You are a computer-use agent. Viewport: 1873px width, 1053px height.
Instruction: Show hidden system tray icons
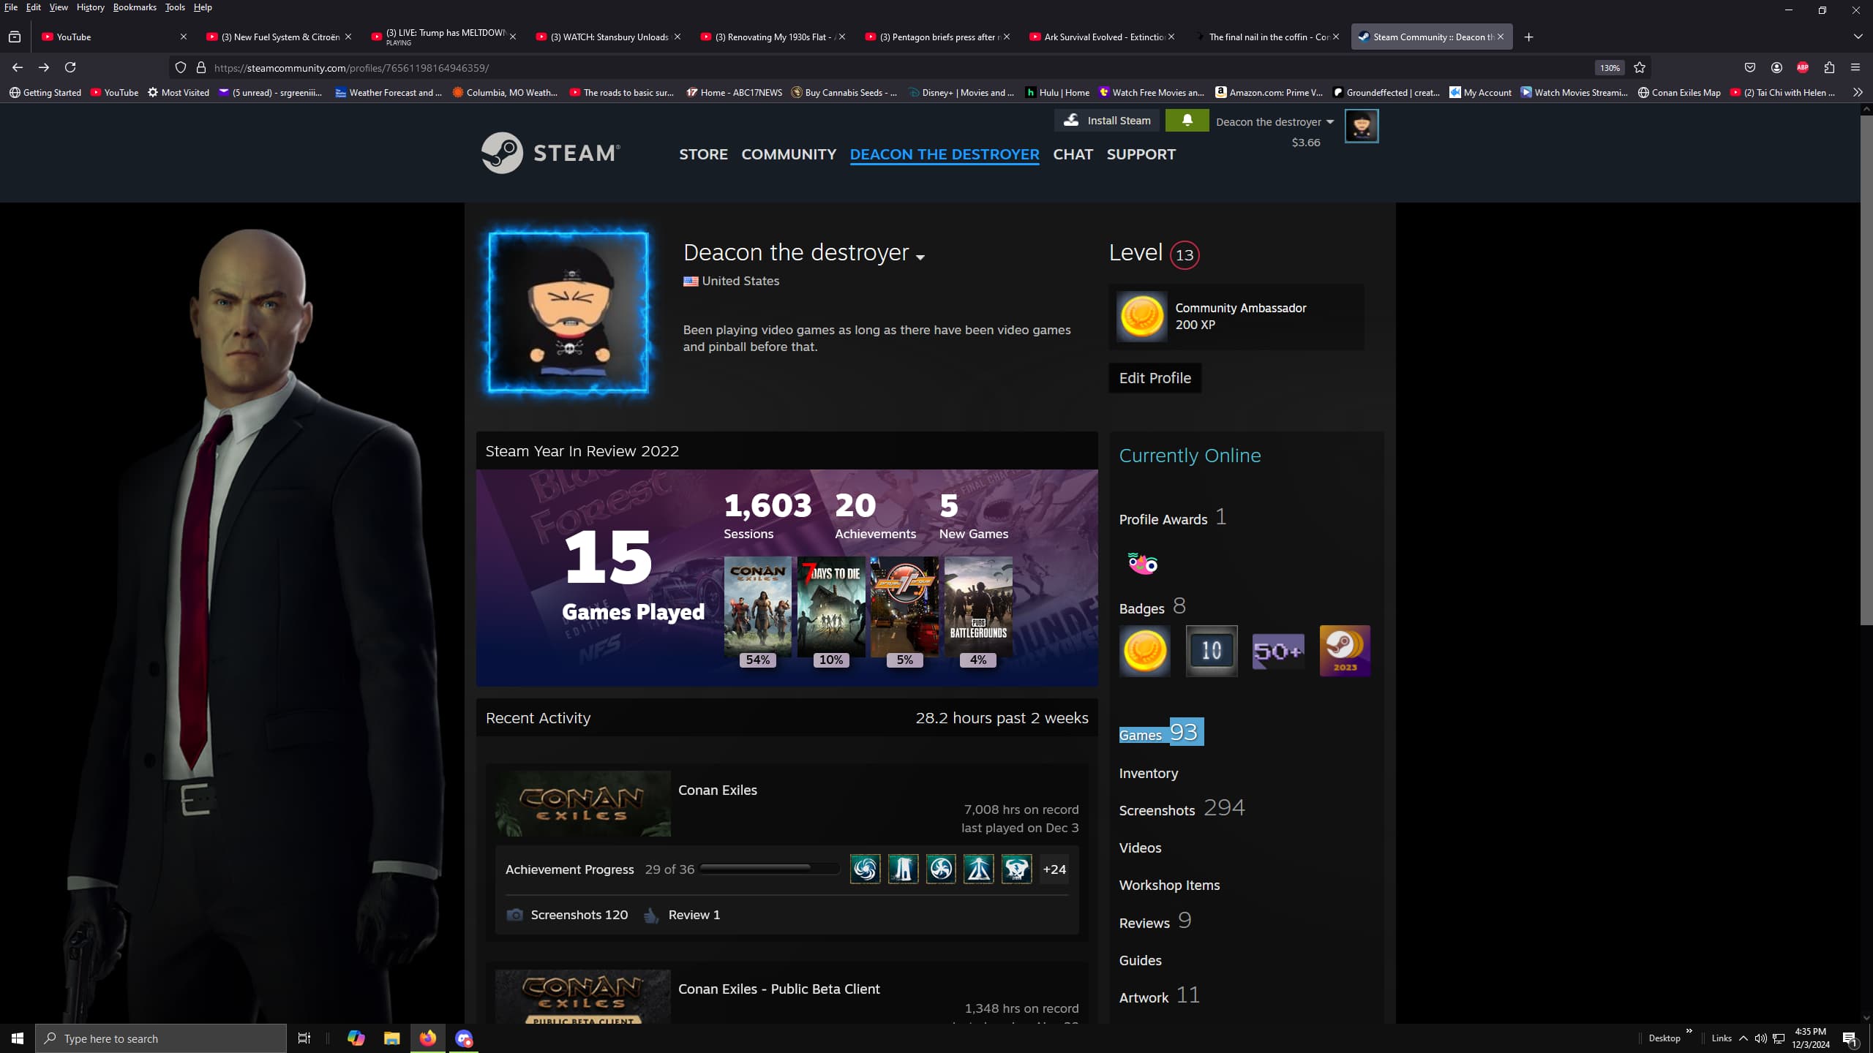(x=1743, y=1038)
